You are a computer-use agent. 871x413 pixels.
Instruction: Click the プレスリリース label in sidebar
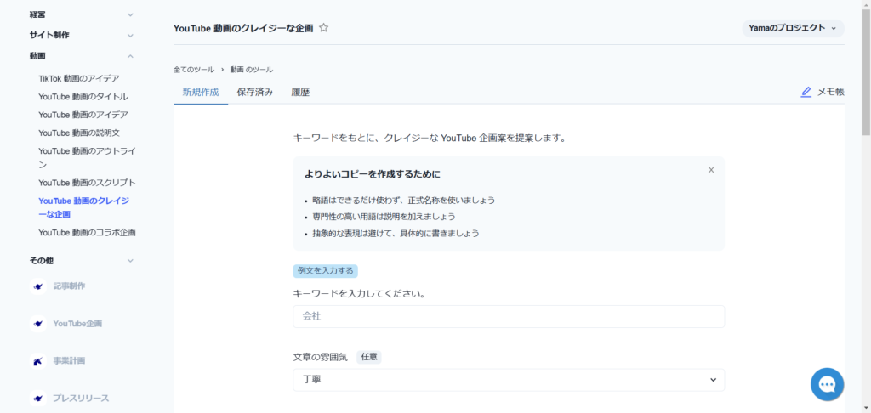pos(81,399)
